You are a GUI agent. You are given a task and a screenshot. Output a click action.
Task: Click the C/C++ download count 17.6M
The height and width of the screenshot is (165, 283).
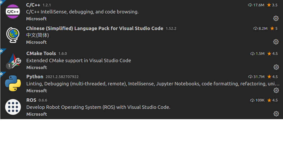point(256,5)
